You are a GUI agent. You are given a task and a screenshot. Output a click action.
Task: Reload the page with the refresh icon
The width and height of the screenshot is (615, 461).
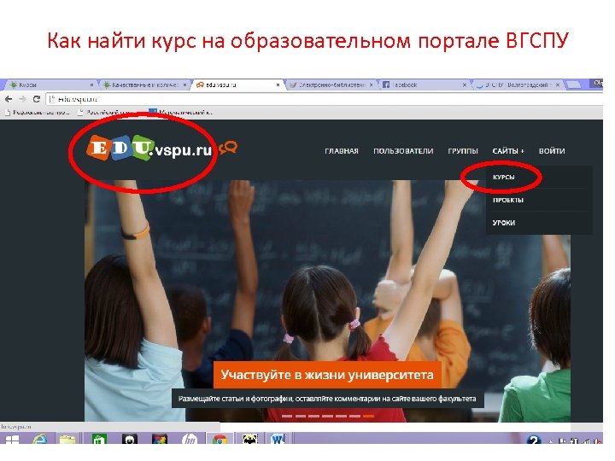[x=37, y=99]
